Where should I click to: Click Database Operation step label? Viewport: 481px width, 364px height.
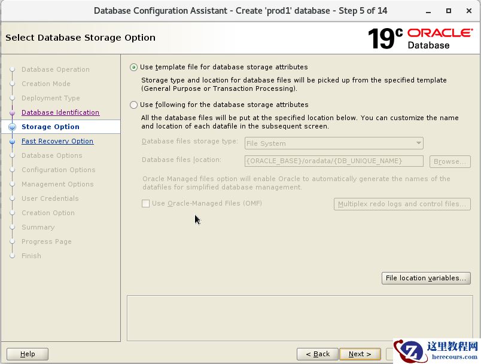coord(56,69)
